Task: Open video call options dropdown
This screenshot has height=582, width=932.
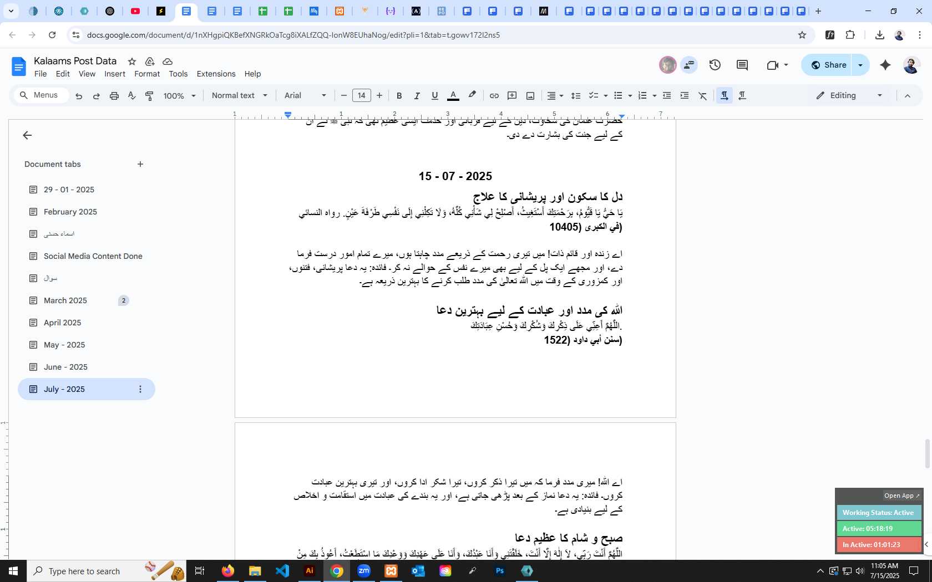Action: 786,65
